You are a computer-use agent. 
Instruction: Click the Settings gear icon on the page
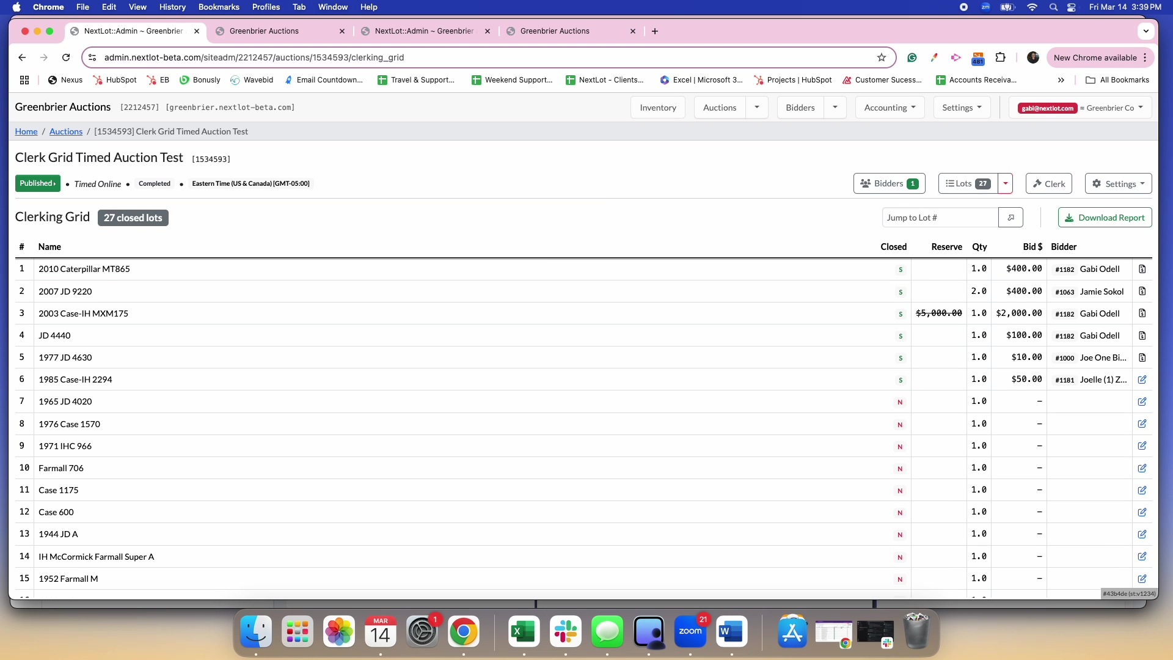[1118, 183]
